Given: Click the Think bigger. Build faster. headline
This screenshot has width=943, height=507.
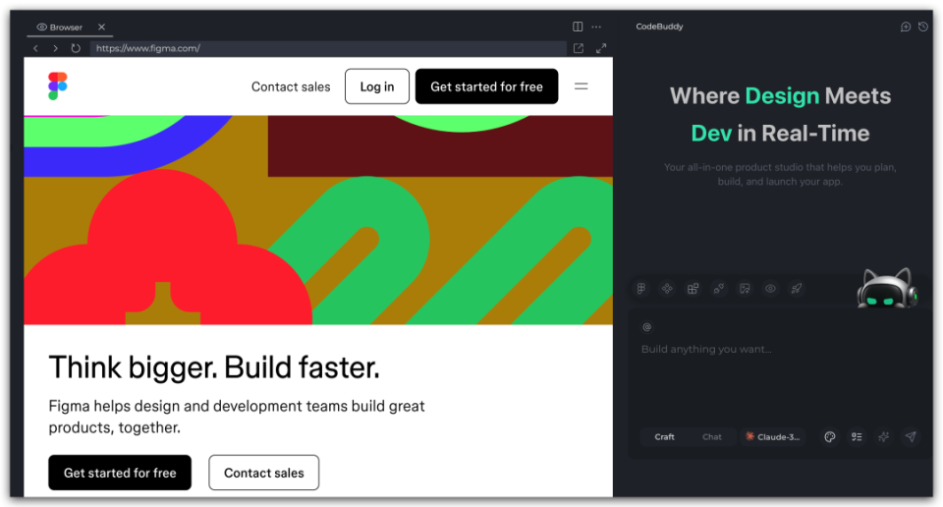Looking at the screenshot, I should (214, 367).
